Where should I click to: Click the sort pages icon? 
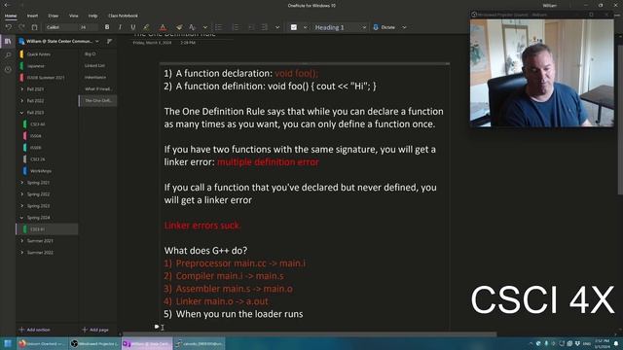click(110, 41)
